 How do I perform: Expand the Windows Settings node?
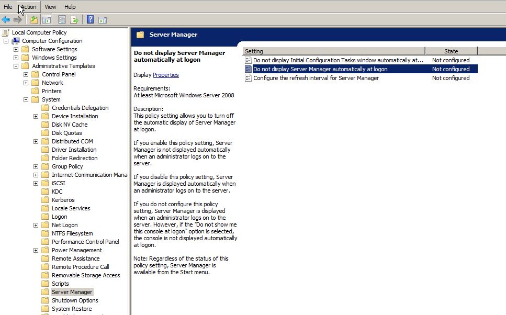pos(16,58)
